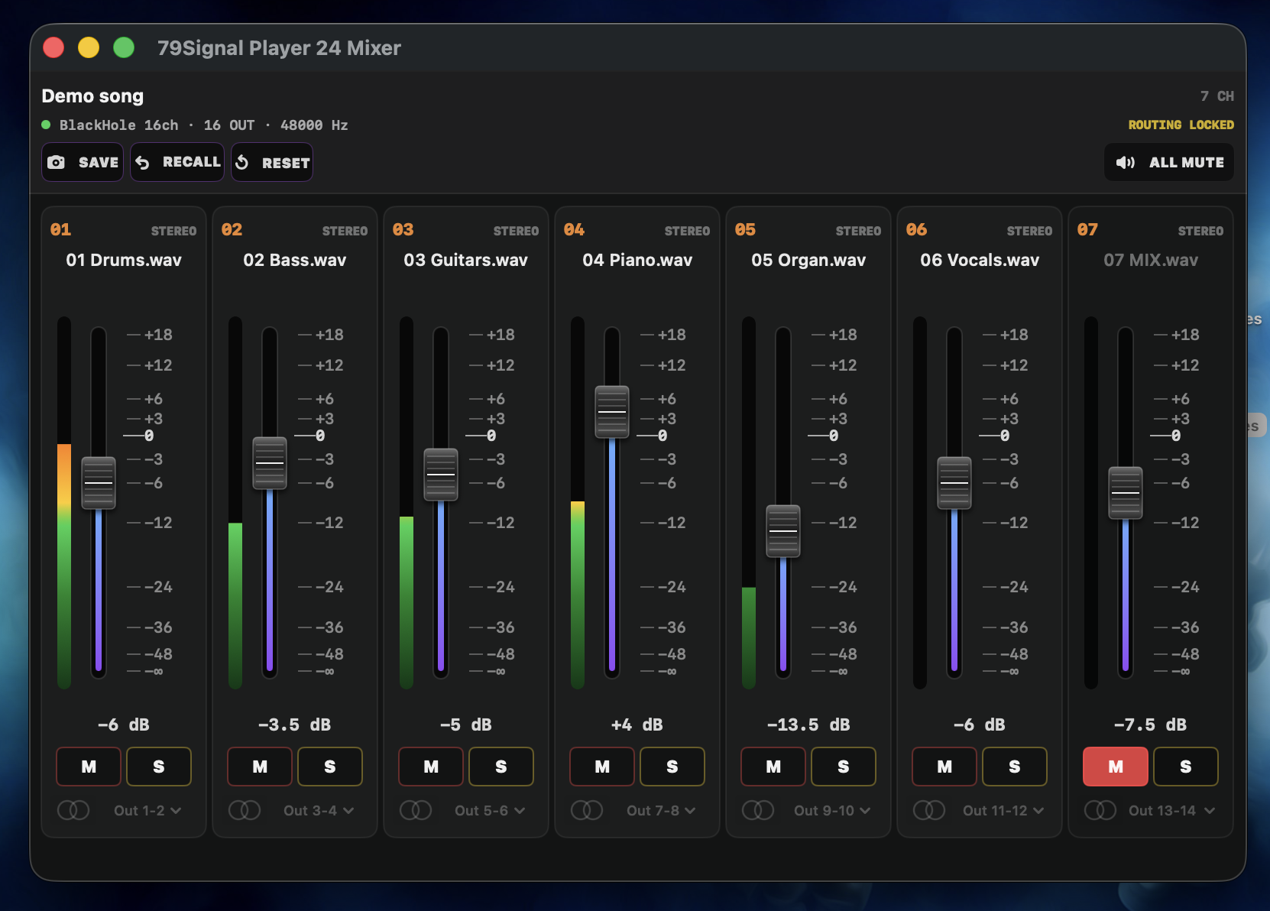The width and height of the screenshot is (1270, 911).
Task: Click the speaker icon on ALL MUTE
Action: coord(1125,162)
